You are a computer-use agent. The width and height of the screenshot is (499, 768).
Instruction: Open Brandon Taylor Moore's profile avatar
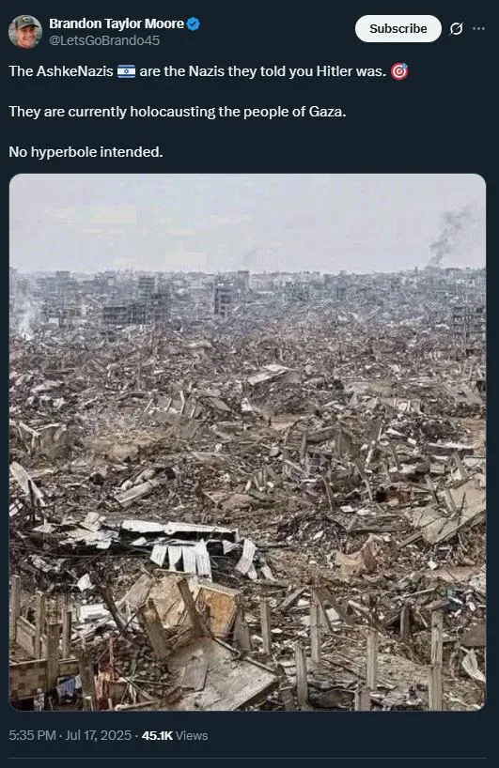pos(25,32)
